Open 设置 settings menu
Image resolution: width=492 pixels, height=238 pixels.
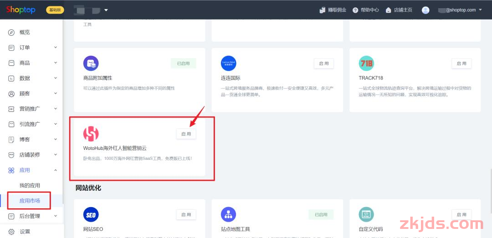(x=25, y=232)
